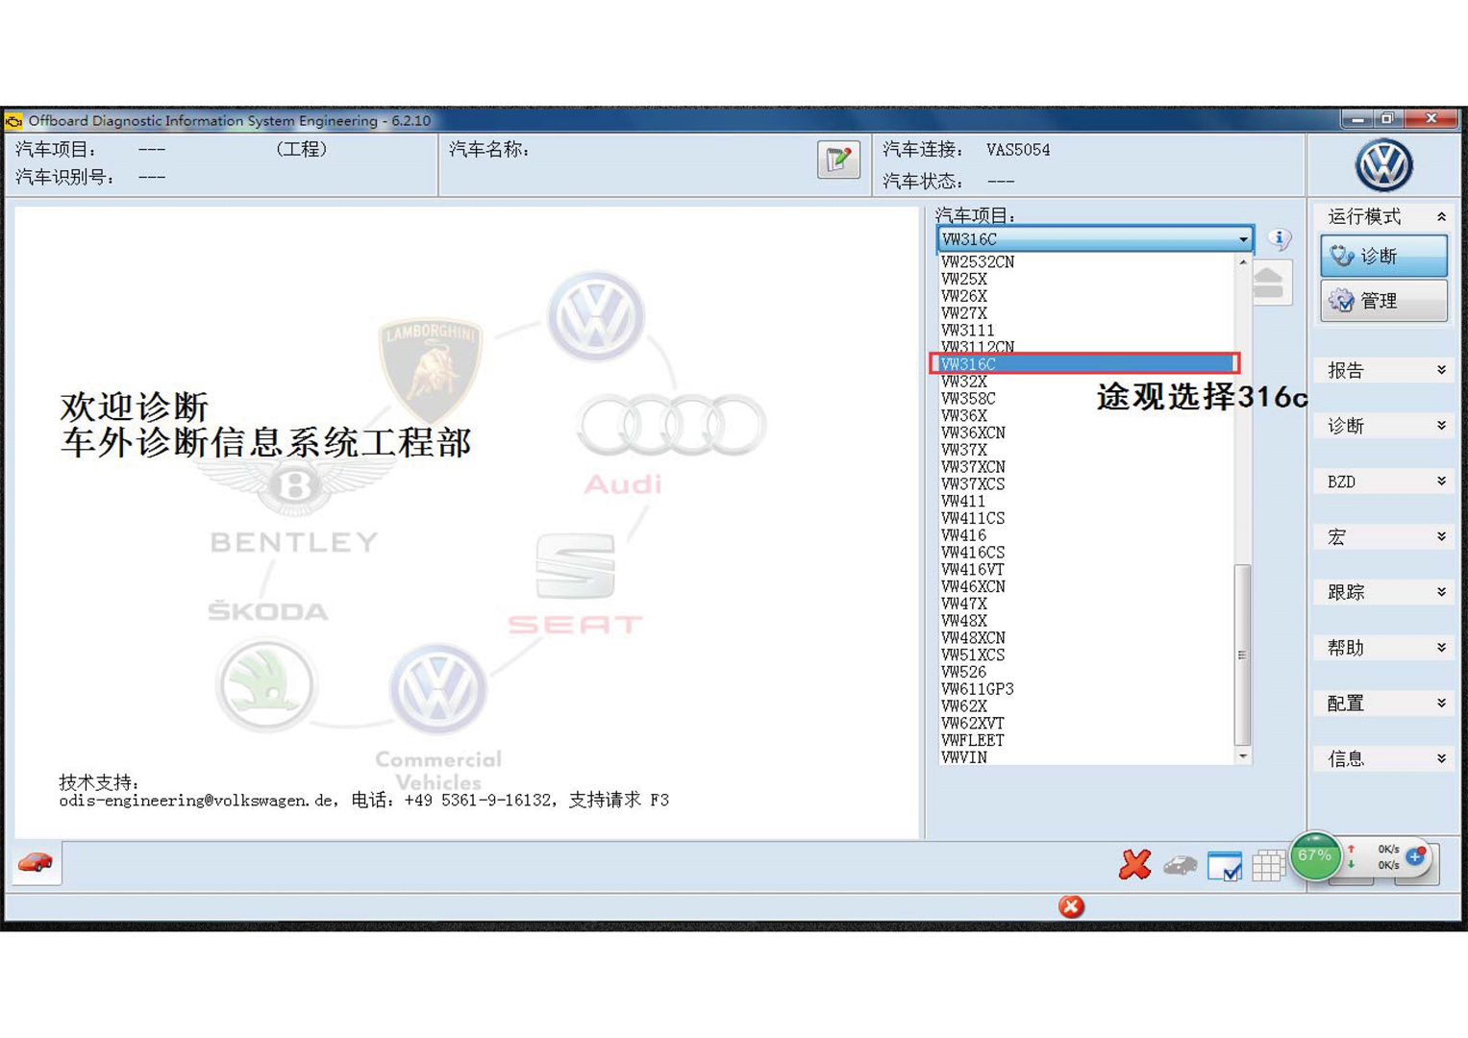
Task: Select VW411CS from the project list
Action: point(1086,518)
